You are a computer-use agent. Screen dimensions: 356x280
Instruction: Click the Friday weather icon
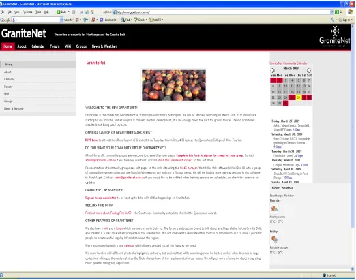(x=274, y=239)
